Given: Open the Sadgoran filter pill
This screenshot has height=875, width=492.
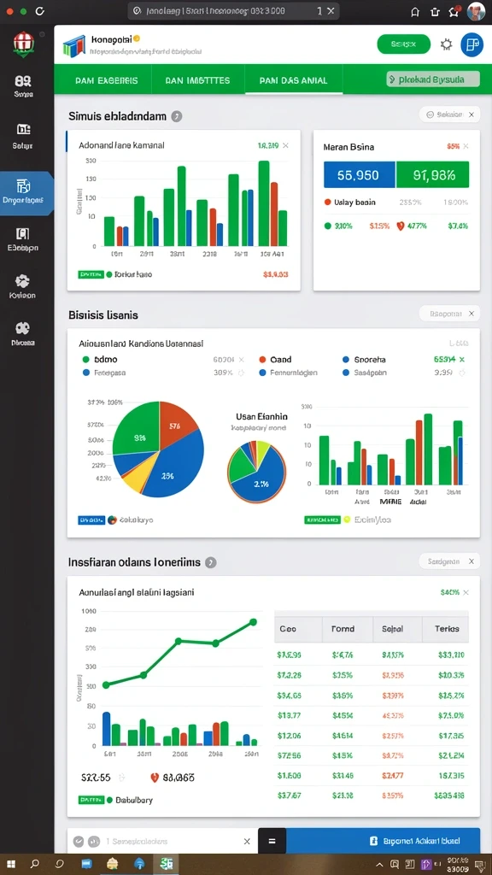Looking at the screenshot, I should [449, 561].
